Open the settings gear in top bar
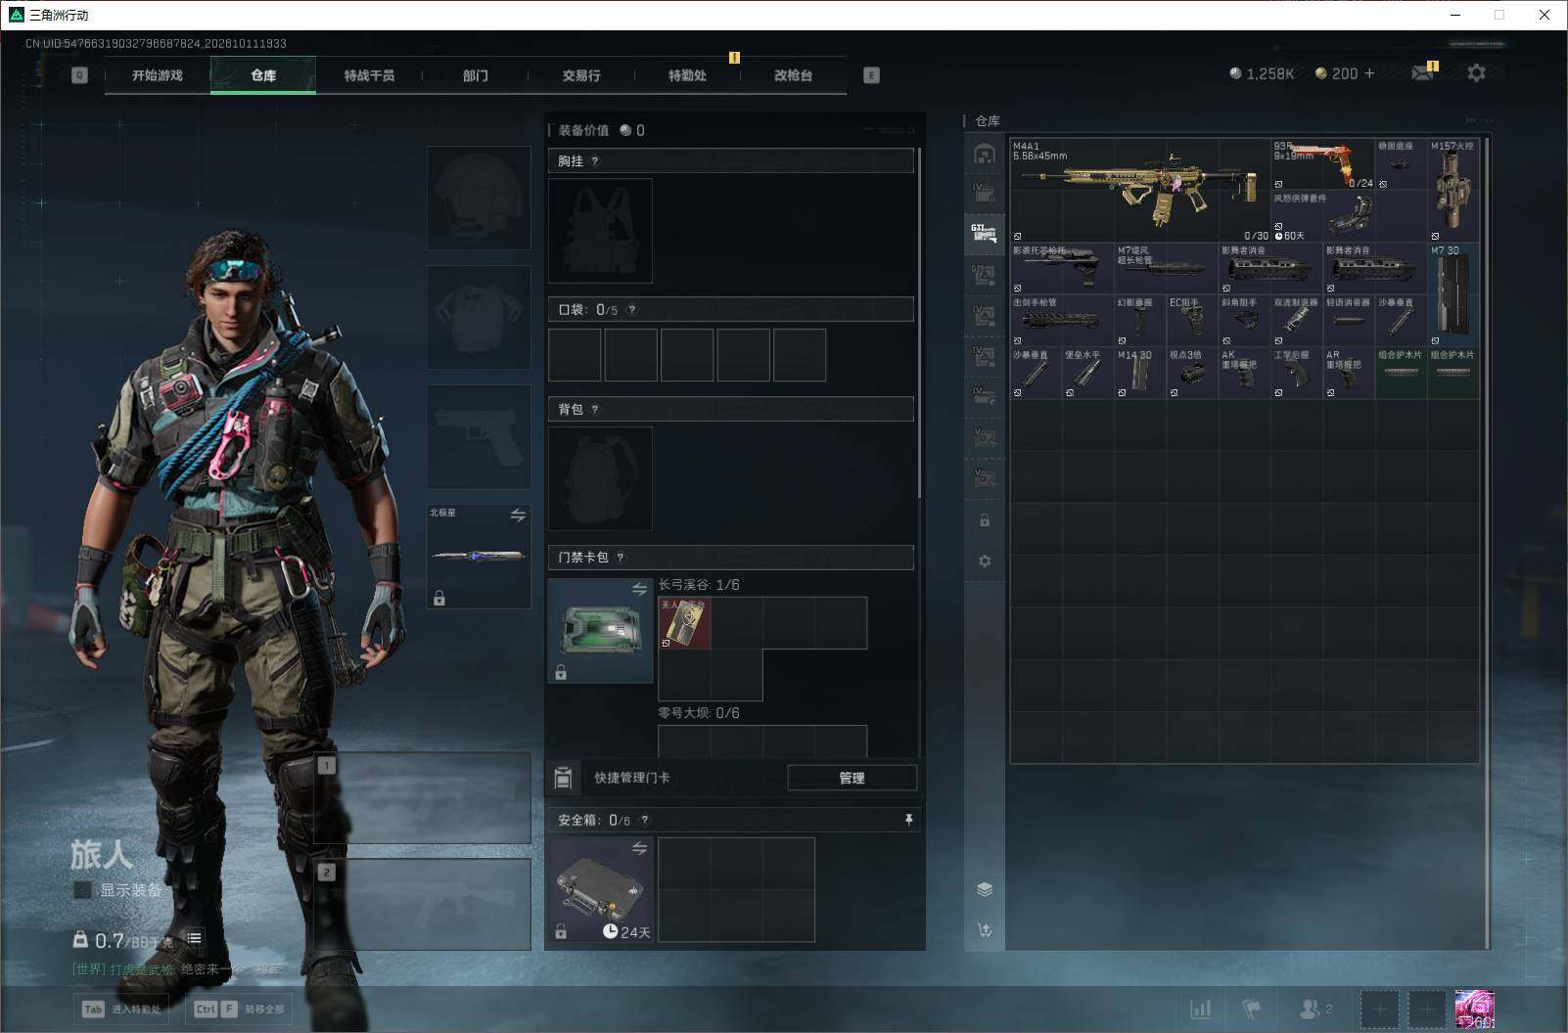The width and height of the screenshot is (1568, 1033). (x=1476, y=73)
